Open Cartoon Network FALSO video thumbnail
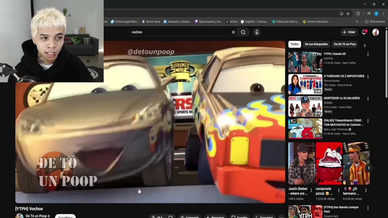 [x=305, y=128]
